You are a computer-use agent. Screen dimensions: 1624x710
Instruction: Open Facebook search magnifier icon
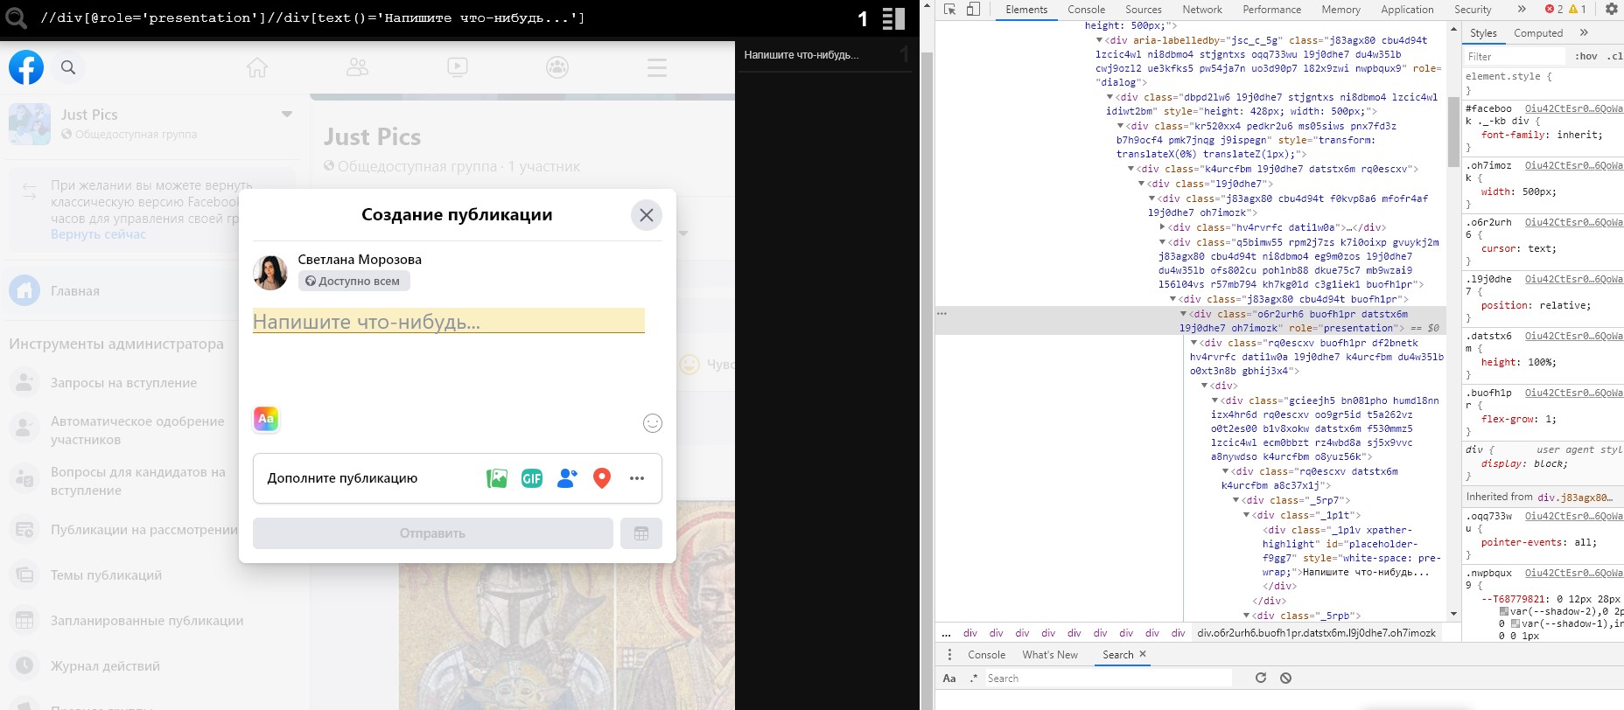pos(68,67)
